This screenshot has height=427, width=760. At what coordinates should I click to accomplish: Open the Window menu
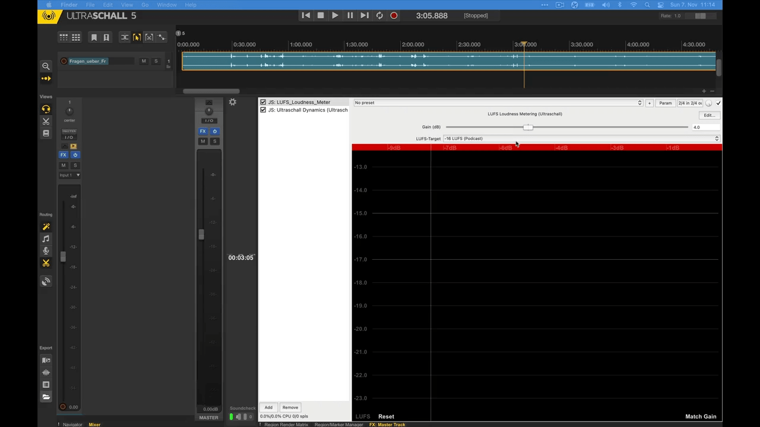tap(167, 5)
